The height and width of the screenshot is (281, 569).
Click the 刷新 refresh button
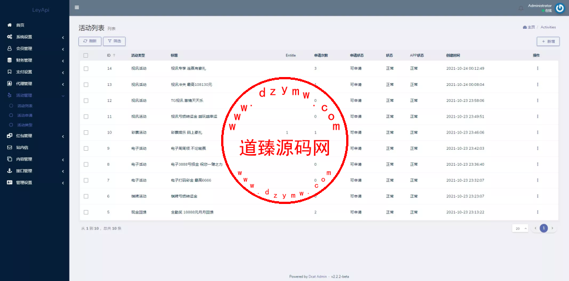point(89,41)
